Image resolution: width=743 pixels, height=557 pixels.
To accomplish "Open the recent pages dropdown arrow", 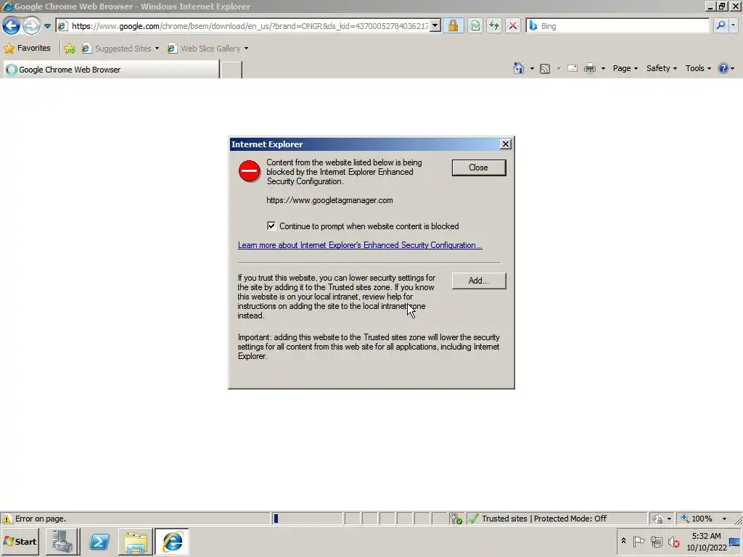I will click(x=47, y=26).
